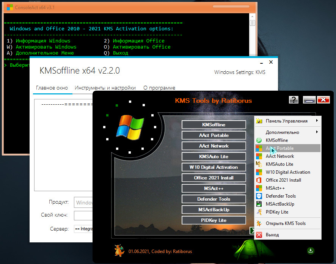This screenshot has height=264, width=336.
Task: Click the dragon mascot icon beside Ratiborus credit
Action: pyautogui.click(x=119, y=251)
